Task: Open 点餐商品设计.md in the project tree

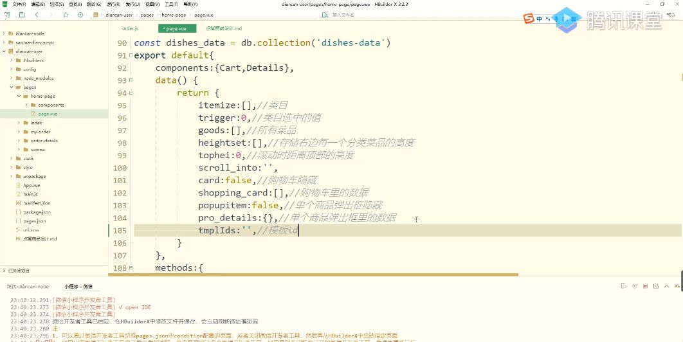Action: [x=40, y=239]
